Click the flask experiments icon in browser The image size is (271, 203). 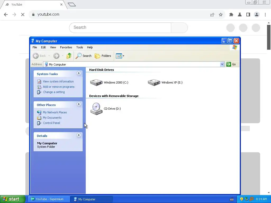(x=240, y=15)
